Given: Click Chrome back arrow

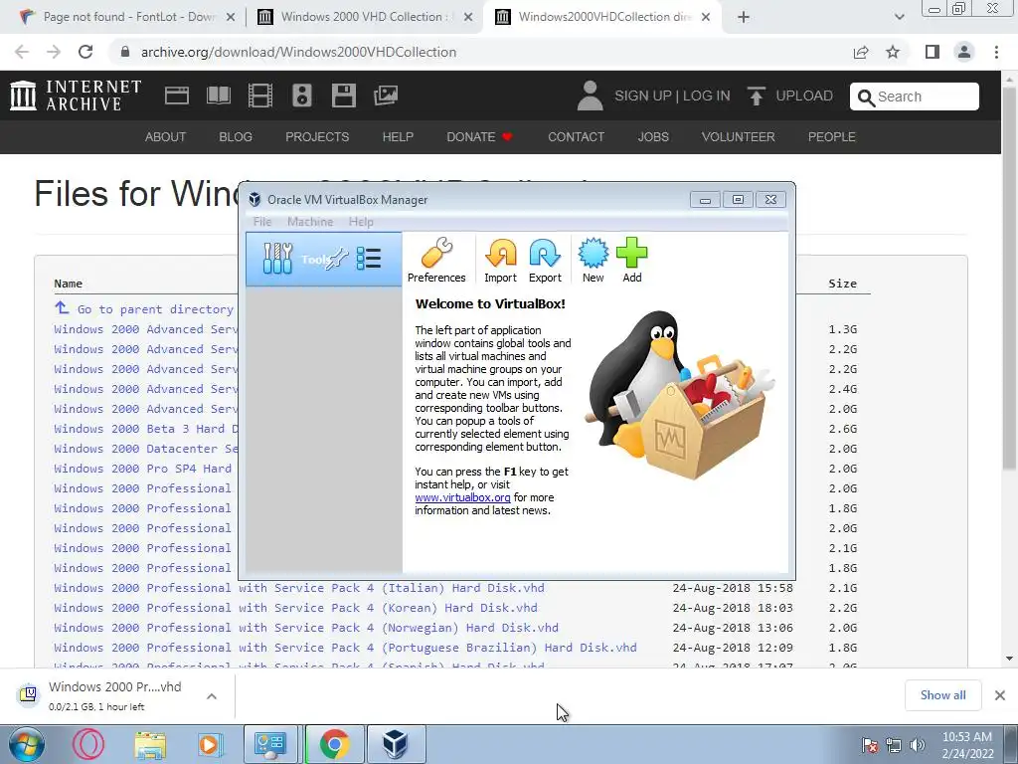Looking at the screenshot, I should click(22, 52).
